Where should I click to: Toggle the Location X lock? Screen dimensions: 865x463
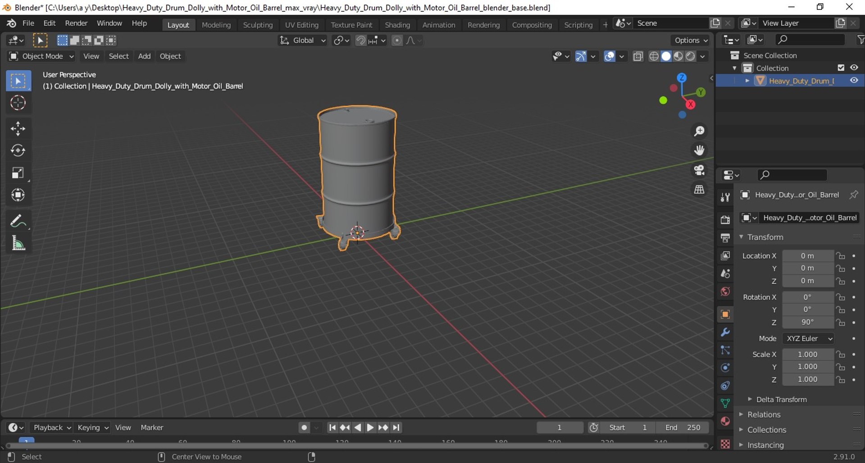pos(841,256)
